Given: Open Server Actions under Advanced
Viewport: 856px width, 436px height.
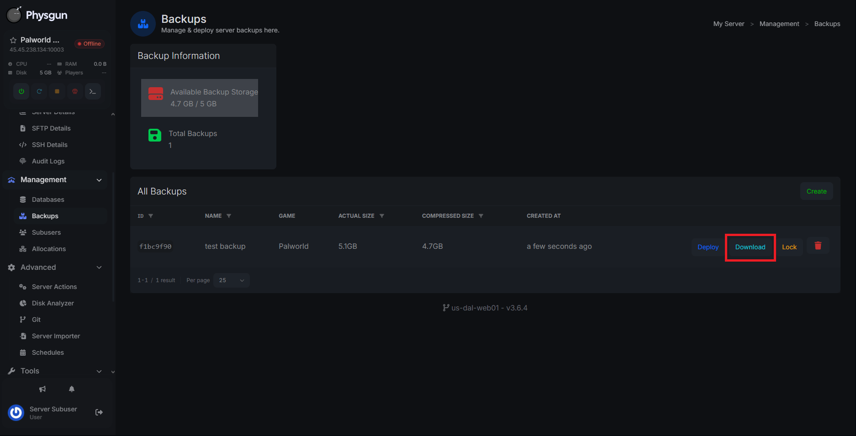Looking at the screenshot, I should (x=55, y=287).
